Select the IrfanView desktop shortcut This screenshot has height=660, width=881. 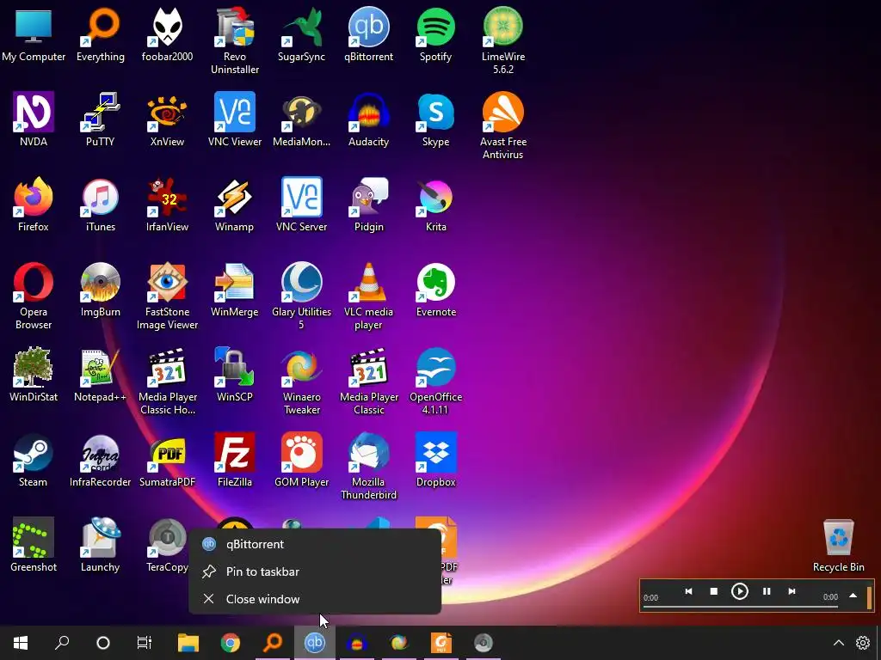(x=168, y=205)
